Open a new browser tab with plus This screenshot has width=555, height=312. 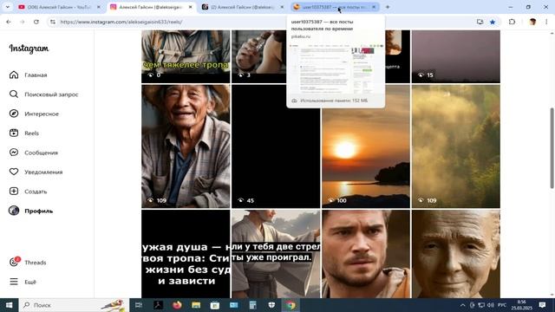(388, 7)
